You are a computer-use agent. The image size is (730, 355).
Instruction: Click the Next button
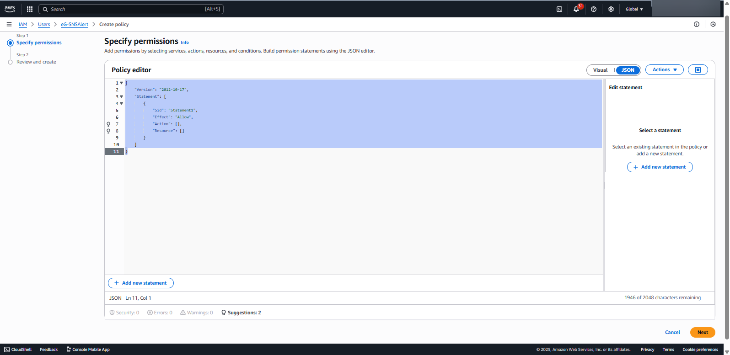[x=702, y=332]
